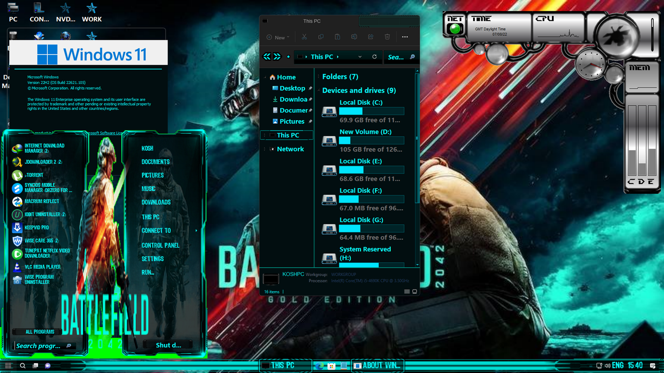The width and height of the screenshot is (664, 373).
Task: Click the Search box in Explorer
Action: tap(401, 57)
